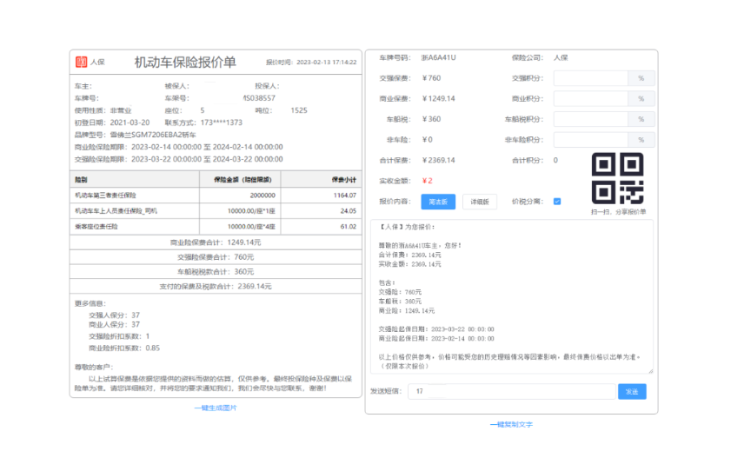
Task: Focus the 非车险积分 input field
Action: tap(591, 140)
